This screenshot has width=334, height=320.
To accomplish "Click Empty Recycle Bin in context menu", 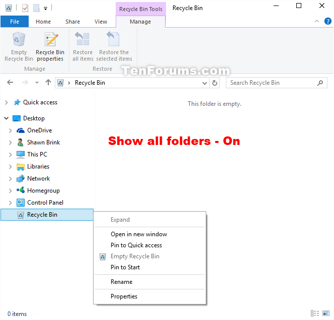I will tap(150, 256).
